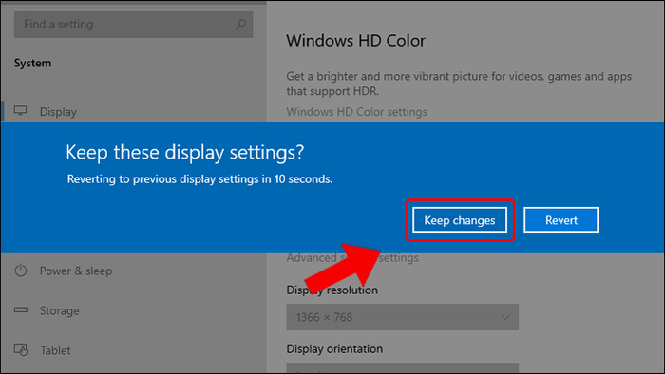Click the Power & sleep icon
The height and width of the screenshot is (374, 665).
(x=20, y=271)
